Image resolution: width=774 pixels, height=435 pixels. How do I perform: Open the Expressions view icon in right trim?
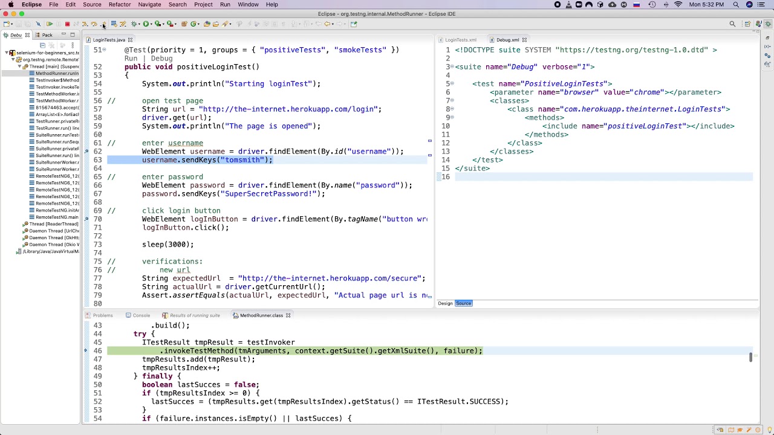pos(768,64)
